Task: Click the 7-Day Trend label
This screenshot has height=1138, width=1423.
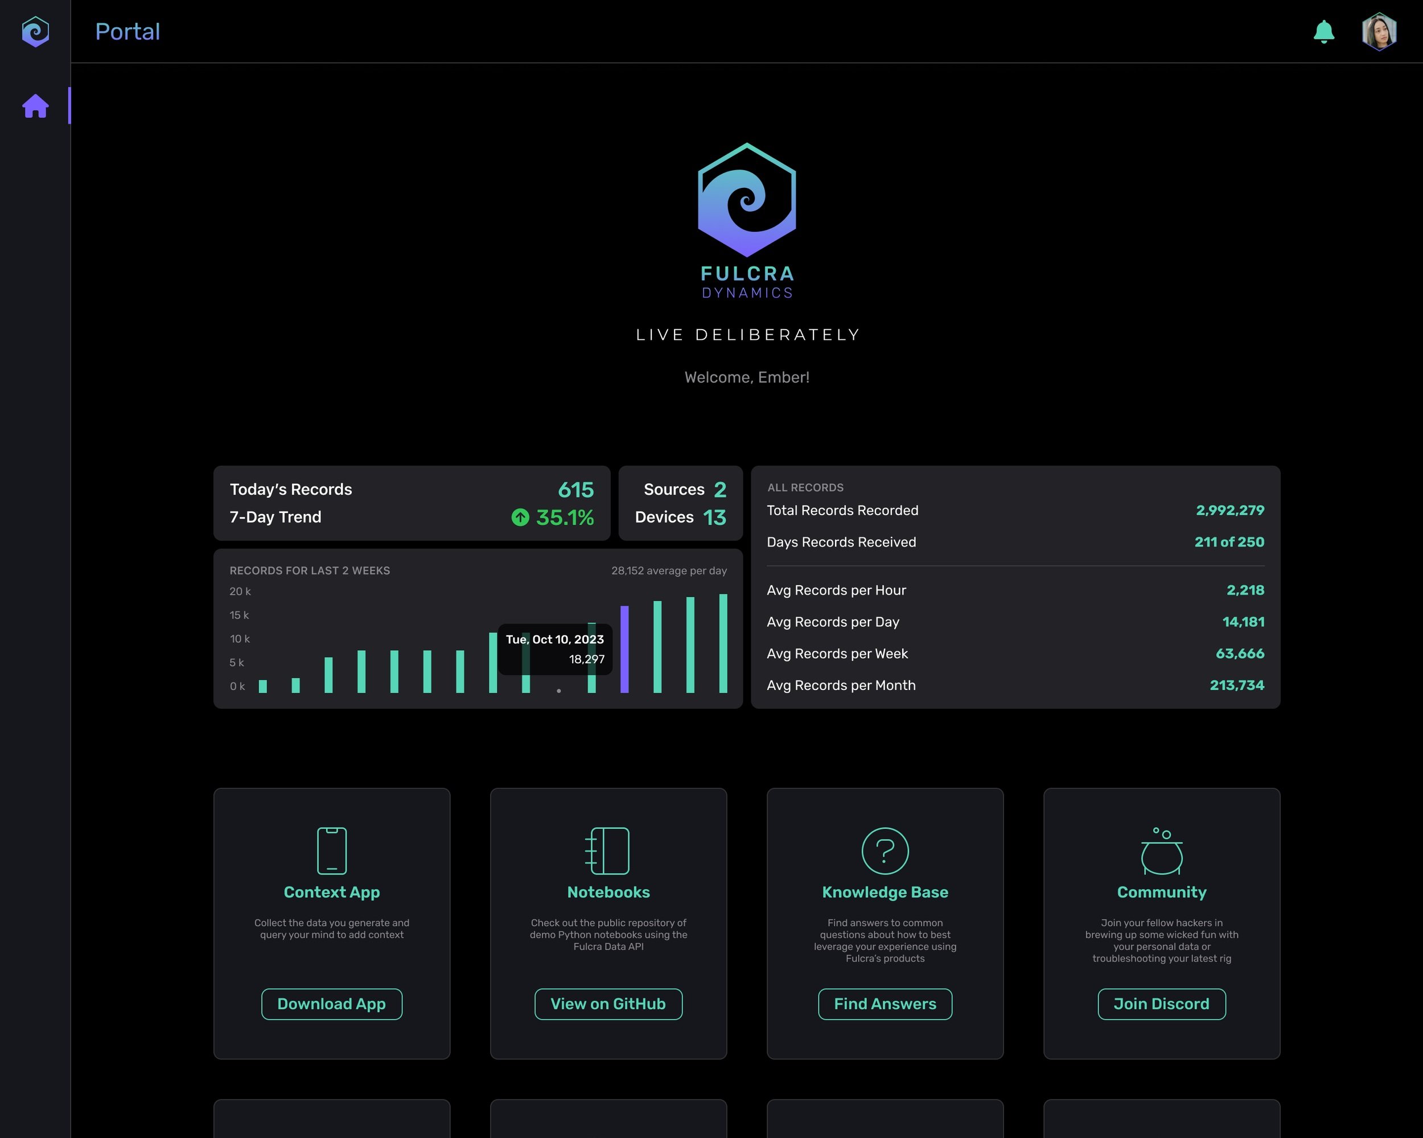Action: [x=275, y=517]
